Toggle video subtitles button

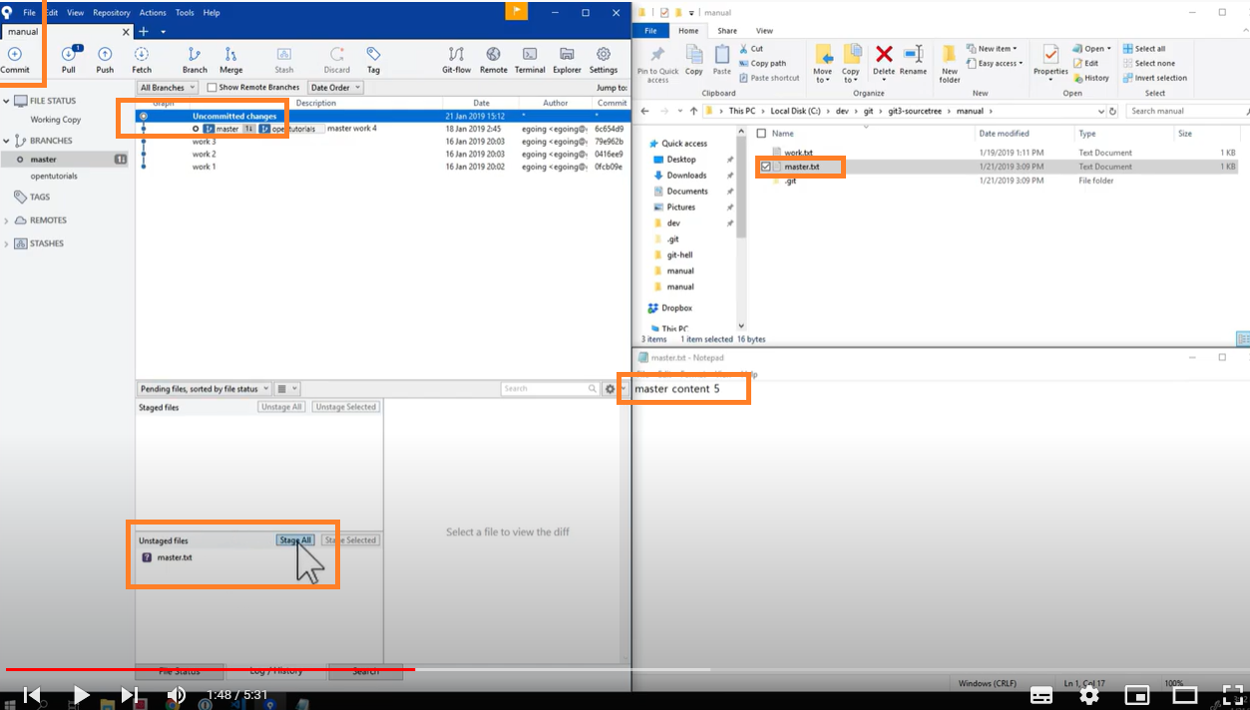1041,695
